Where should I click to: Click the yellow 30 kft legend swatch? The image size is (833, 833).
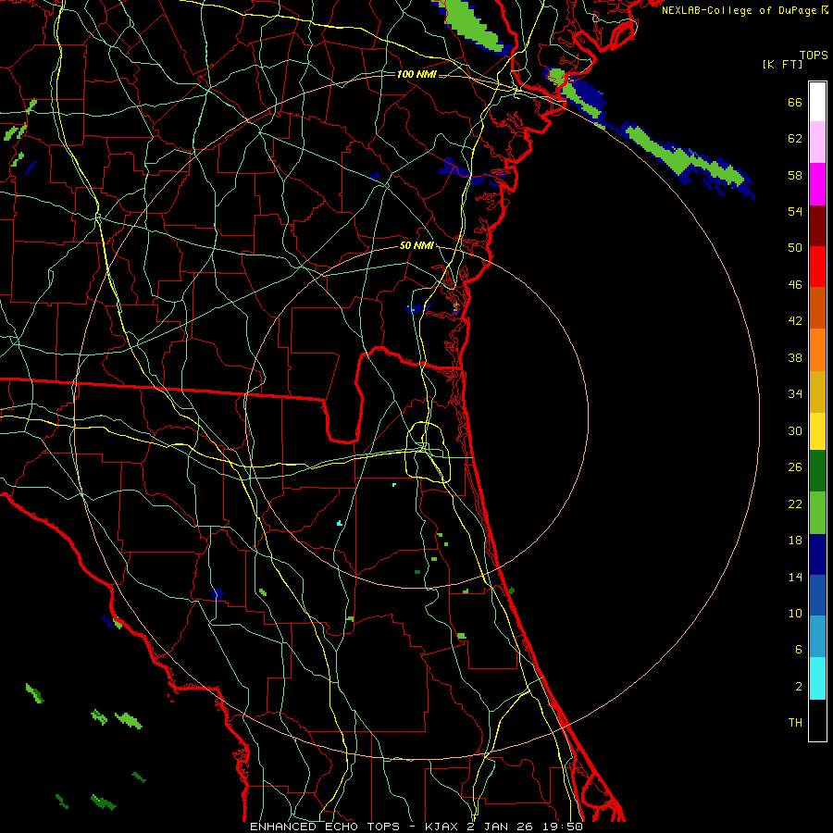pos(817,431)
